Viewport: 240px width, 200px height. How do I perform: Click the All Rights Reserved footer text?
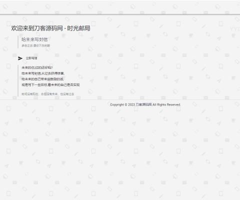point(166,104)
